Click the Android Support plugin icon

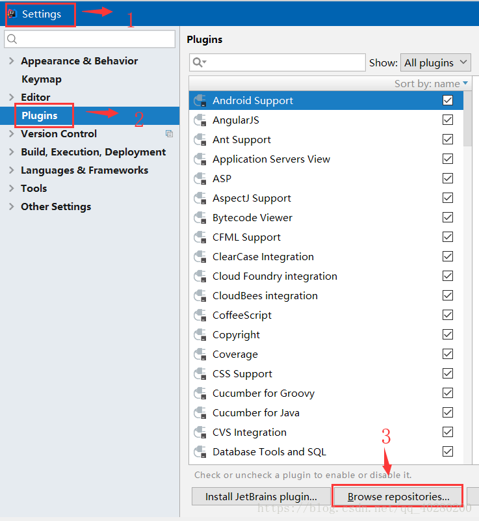[x=200, y=101]
